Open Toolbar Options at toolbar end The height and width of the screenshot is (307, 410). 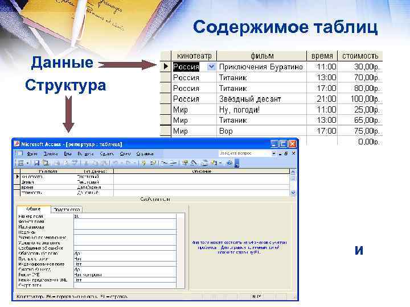click(237, 164)
